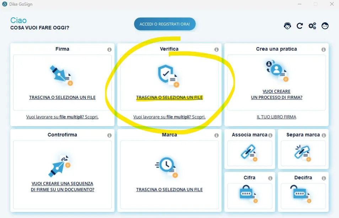Show info for the Verifica panel
The height and width of the screenshot is (218, 339).
pyautogui.click(x=216, y=50)
